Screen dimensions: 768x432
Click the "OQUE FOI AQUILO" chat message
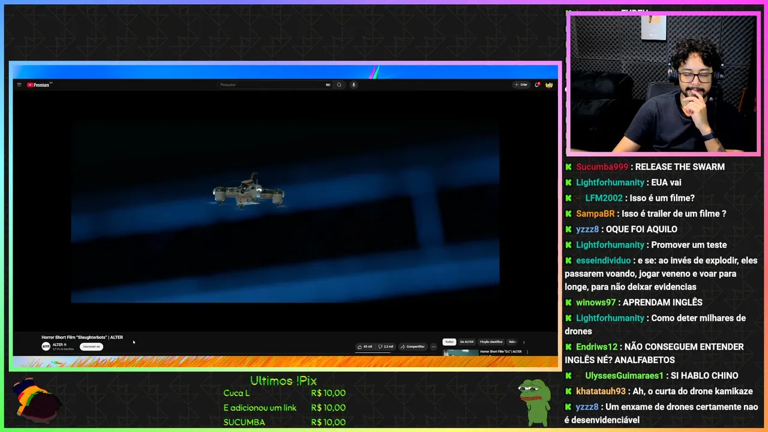[641, 229]
